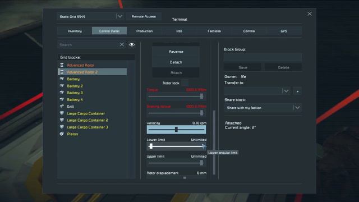Click the Detach button
Image resolution: width=359 pixels, height=202 pixels.
coord(176,62)
